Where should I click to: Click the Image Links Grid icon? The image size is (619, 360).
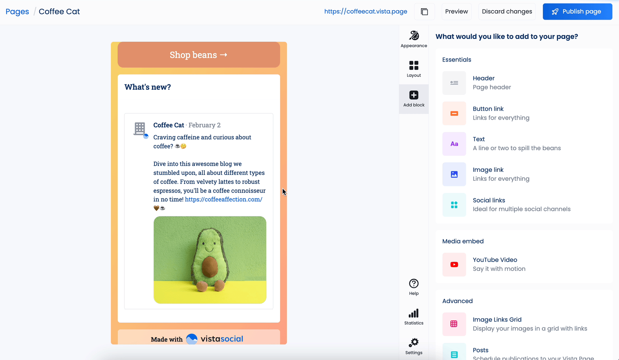click(454, 324)
